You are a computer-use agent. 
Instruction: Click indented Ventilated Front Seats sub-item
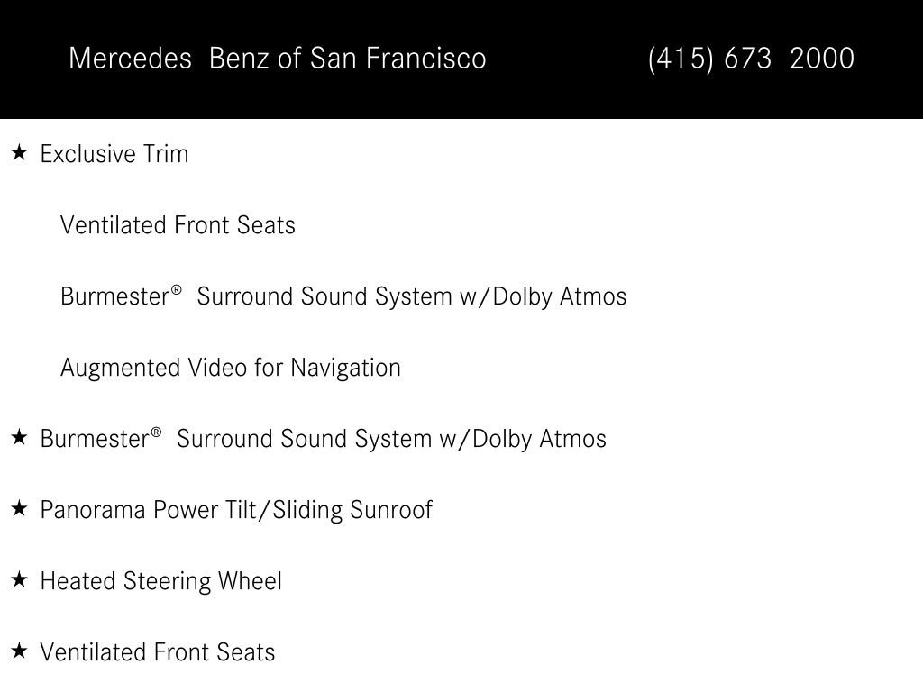coord(178,225)
